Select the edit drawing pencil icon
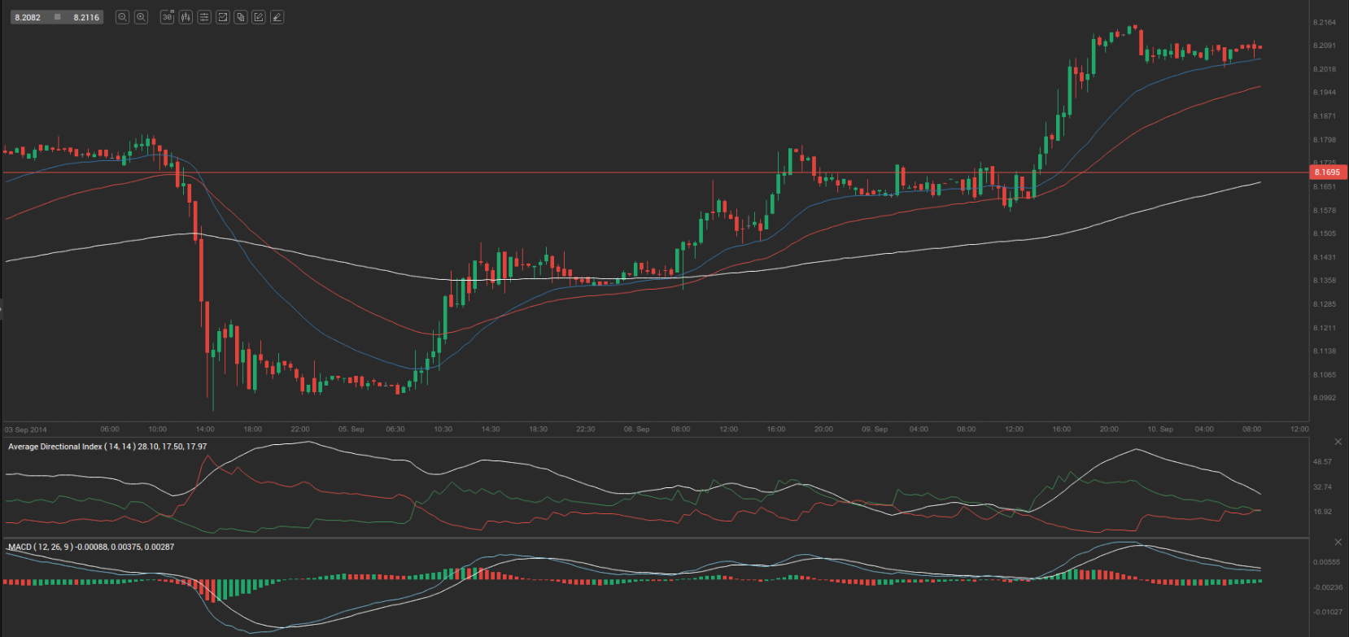Viewport: 1349px width, 637px height. tap(259, 17)
